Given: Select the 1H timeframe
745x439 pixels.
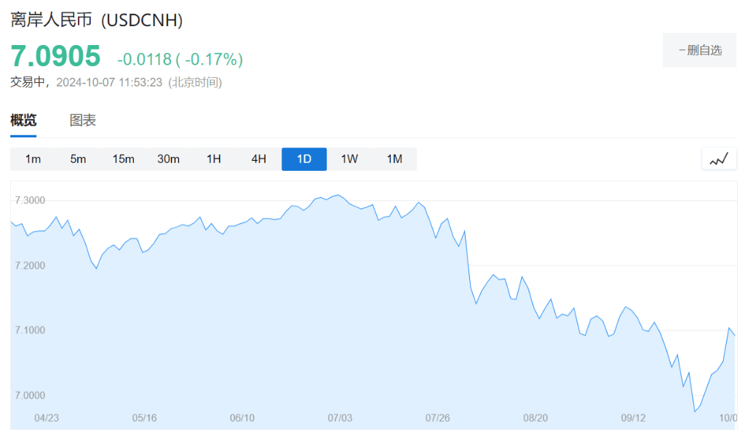Looking at the screenshot, I should pos(213,159).
